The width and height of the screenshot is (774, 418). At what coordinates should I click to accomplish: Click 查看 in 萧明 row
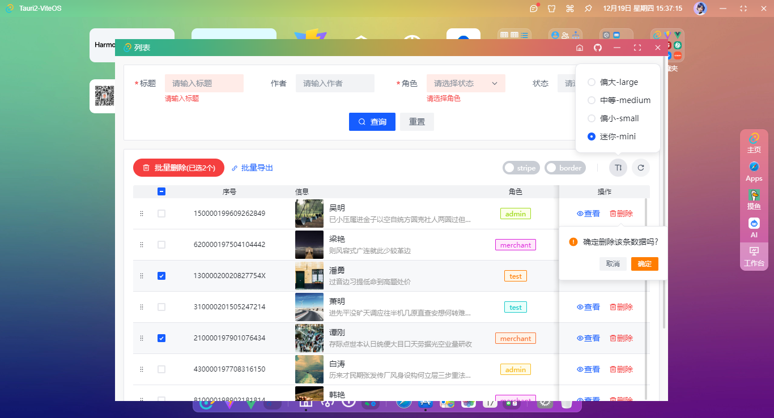[x=588, y=307]
